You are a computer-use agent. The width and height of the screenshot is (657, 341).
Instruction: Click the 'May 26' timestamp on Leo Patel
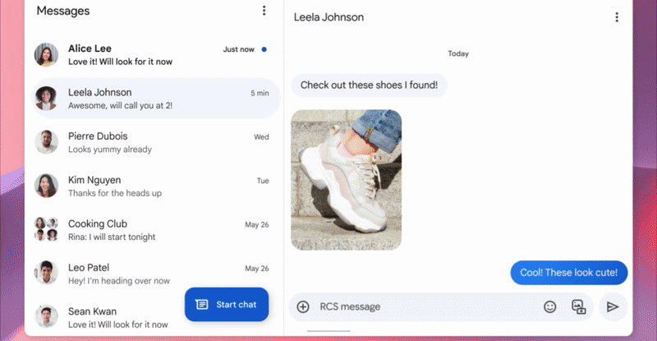click(x=257, y=269)
